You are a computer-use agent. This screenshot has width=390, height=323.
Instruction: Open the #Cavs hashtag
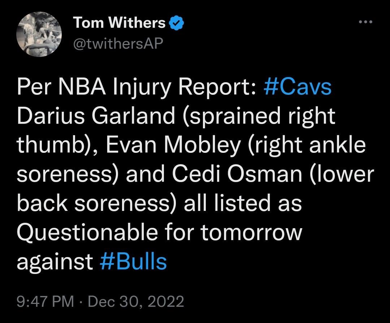tap(298, 87)
